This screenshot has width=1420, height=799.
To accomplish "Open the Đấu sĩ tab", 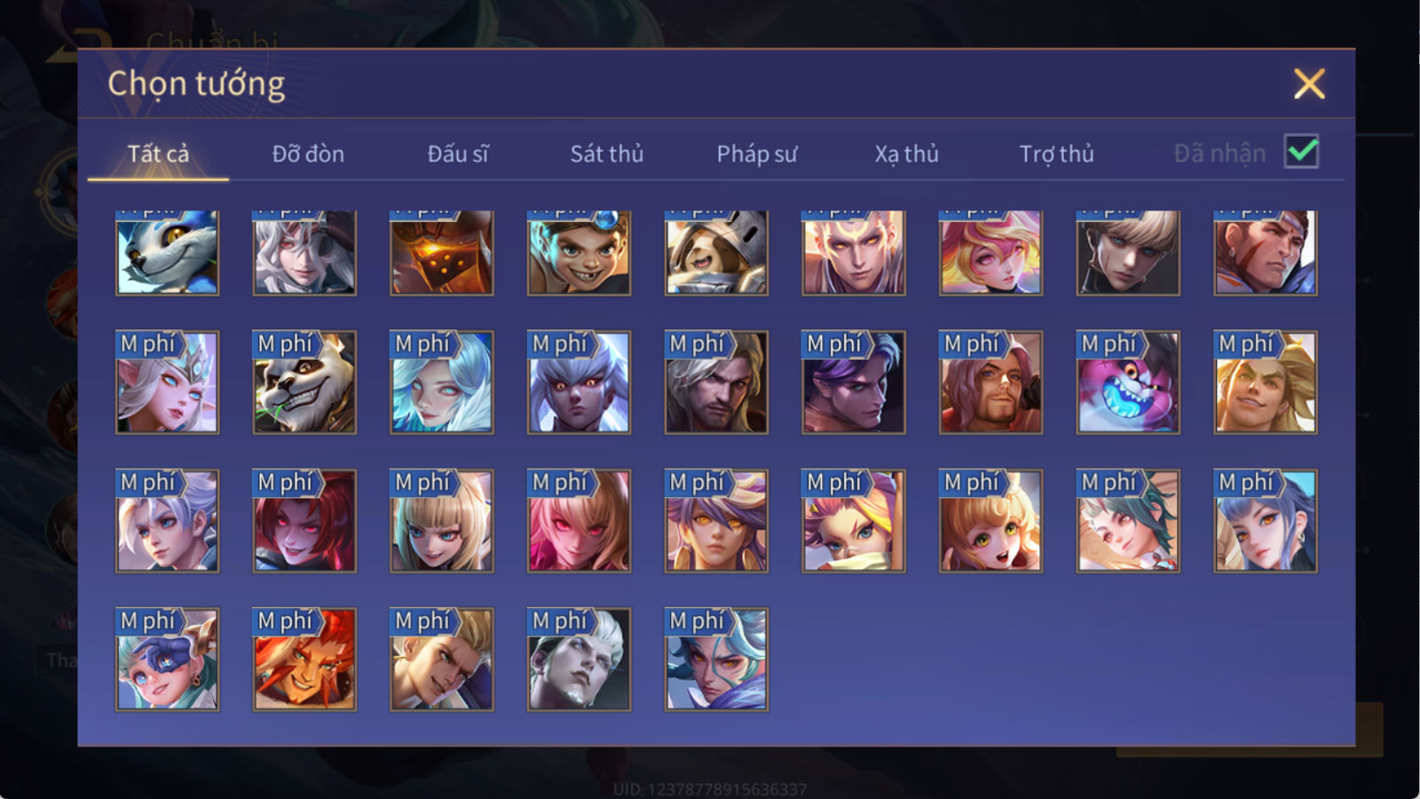I will (458, 154).
